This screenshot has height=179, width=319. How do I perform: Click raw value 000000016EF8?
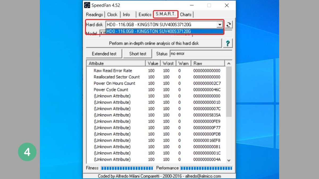[207, 141]
